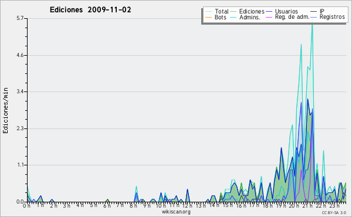This screenshot has width=352, height=217.
Task: Click the 'Ediciones' legend label
Action: (x=252, y=11)
